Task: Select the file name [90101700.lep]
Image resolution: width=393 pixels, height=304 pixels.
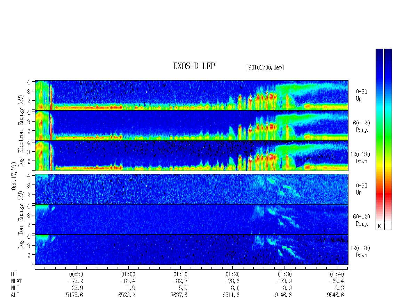Action: click(x=265, y=67)
